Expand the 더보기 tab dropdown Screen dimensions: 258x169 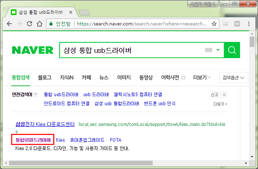point(202,77)
